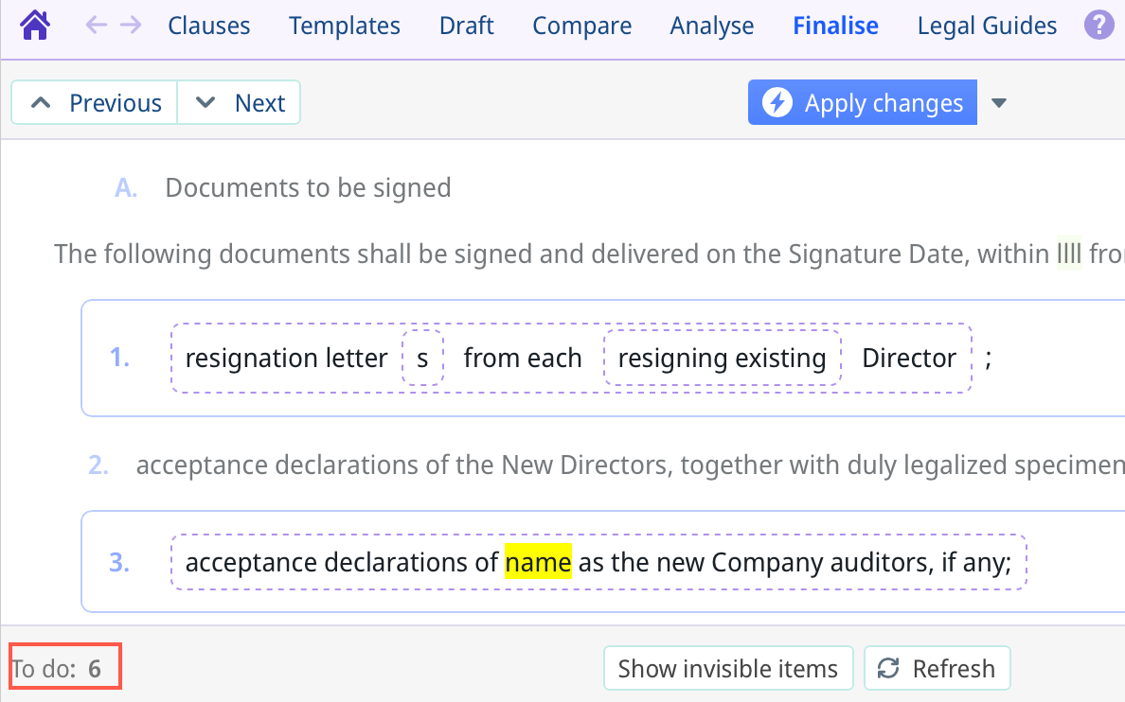The height and width of the screenshot is (702, 1125).
Task: Switch to the Draft tab
Action: pyautogui.click(x=466, y=26)
